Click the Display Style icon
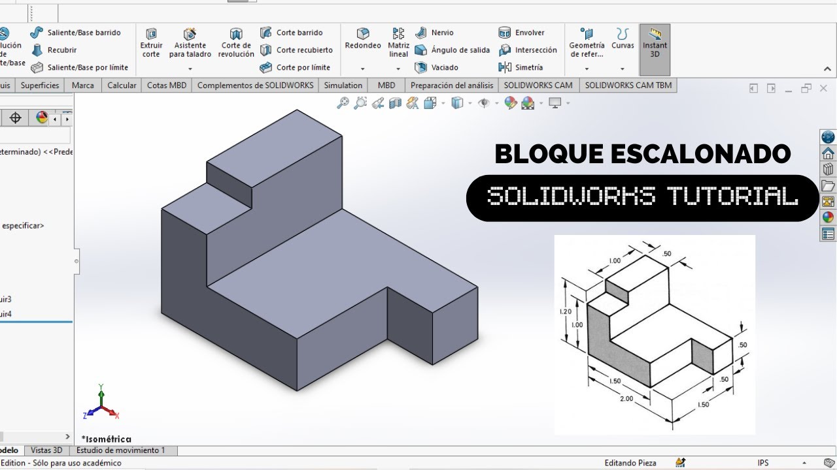Image resolution: width=837 pixels, height=470 pixels. click(x=457, y=103)
